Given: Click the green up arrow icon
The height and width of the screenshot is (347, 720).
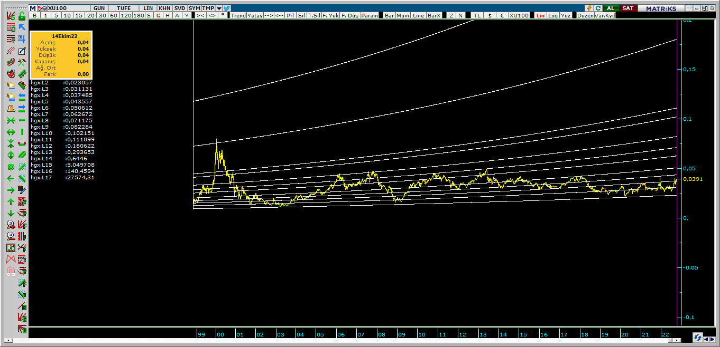Looking at the screenshot, I should click(x=11, y=201).
